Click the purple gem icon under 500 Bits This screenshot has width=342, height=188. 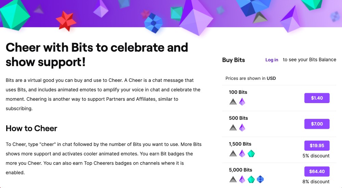(x=242, y=128)
